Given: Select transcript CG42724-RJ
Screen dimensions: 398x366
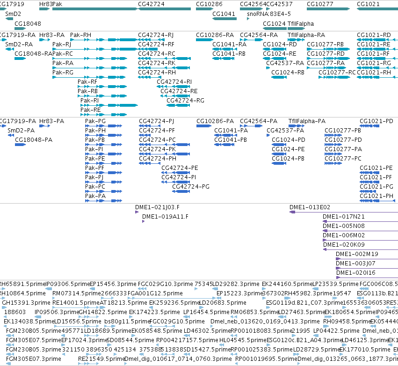Looking at the screenshot, I should click(156, 35).
